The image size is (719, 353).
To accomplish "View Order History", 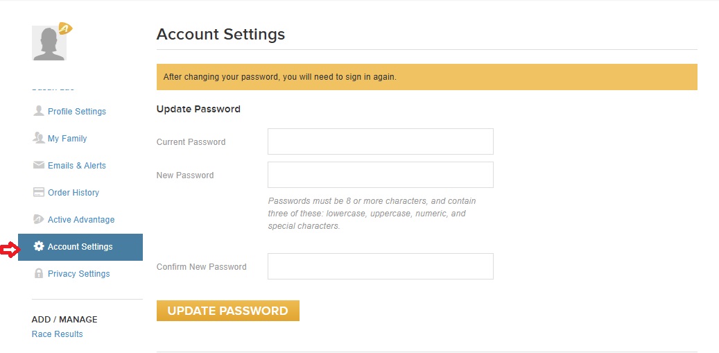I will 73,193.
